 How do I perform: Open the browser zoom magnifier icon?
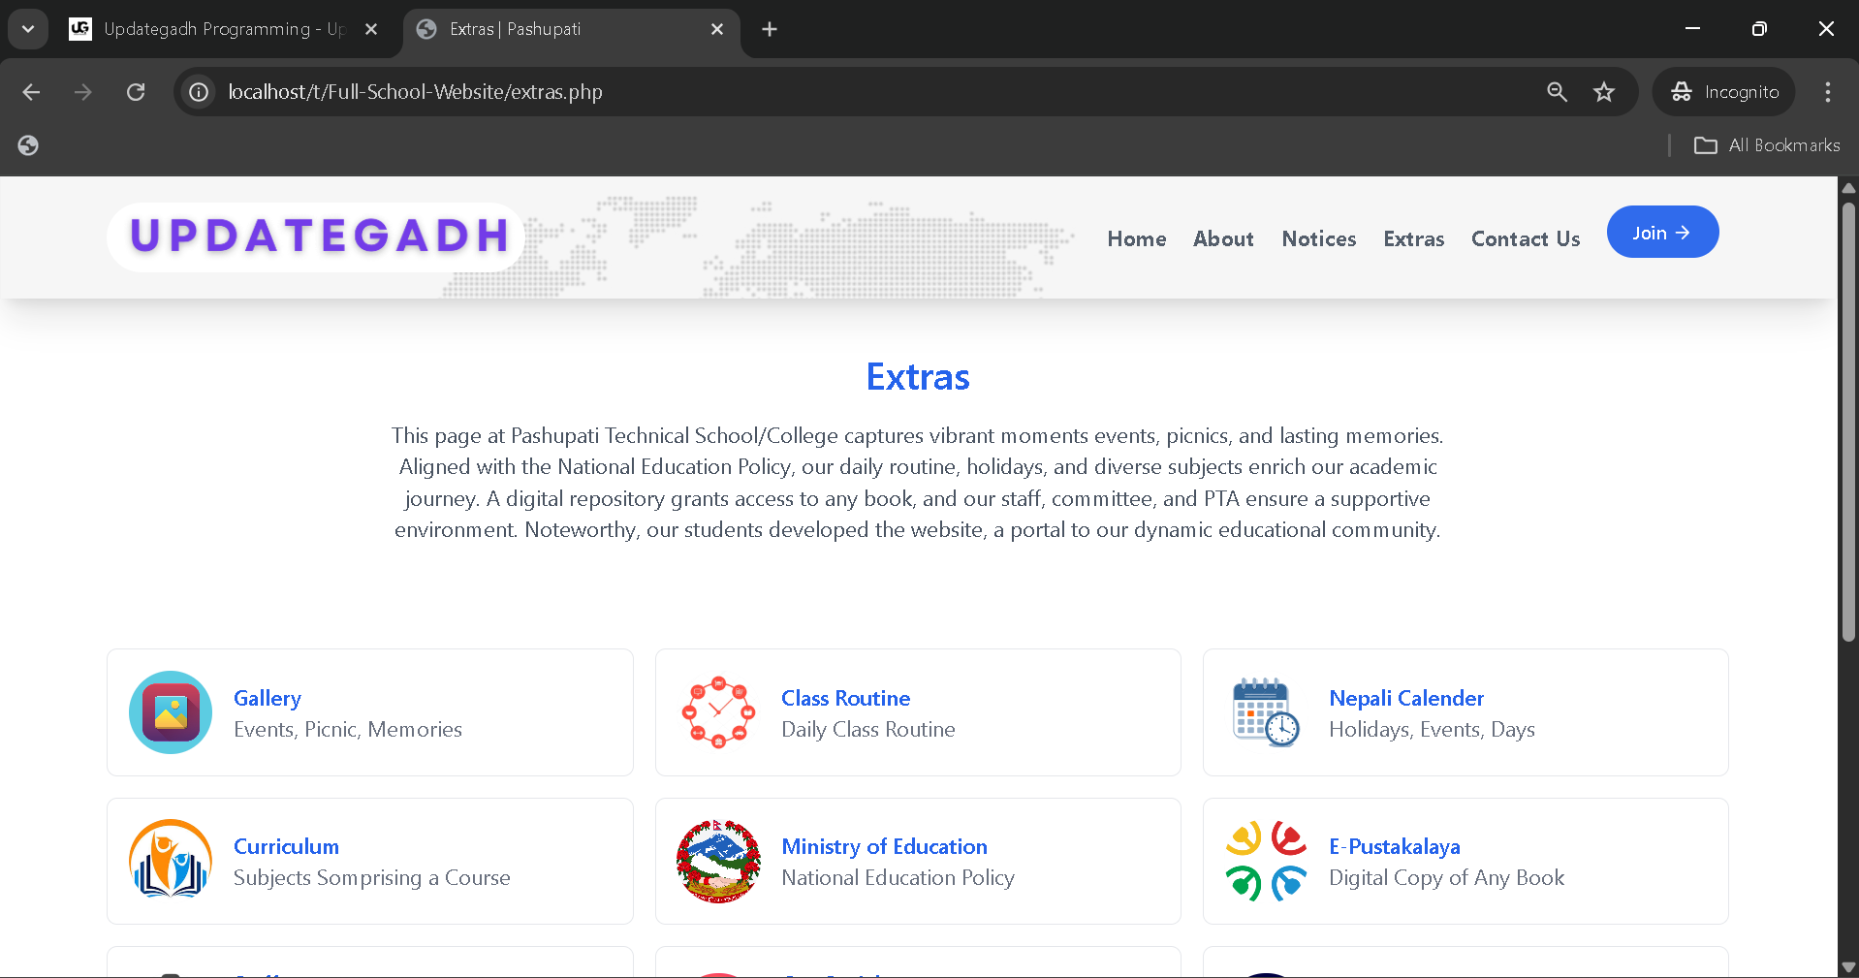coord(1557,92)
